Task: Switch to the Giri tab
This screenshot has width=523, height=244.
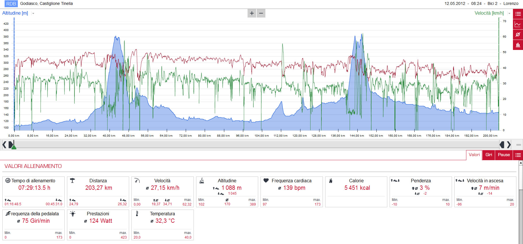Action: (x=489, y=155)
